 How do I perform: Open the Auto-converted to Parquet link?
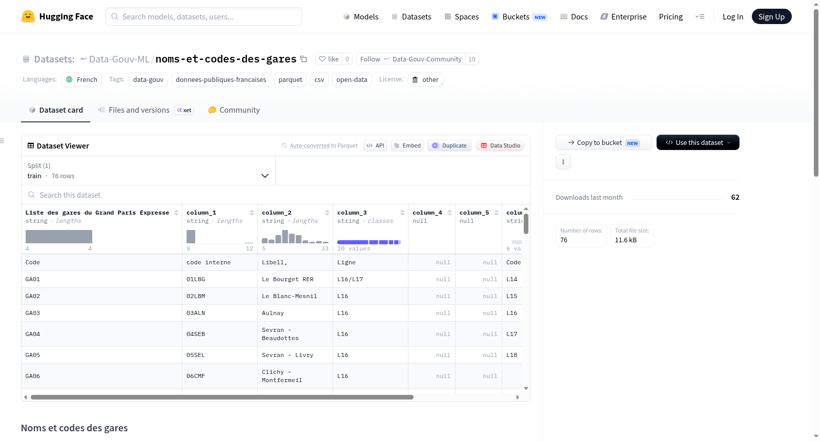point(323,145)
